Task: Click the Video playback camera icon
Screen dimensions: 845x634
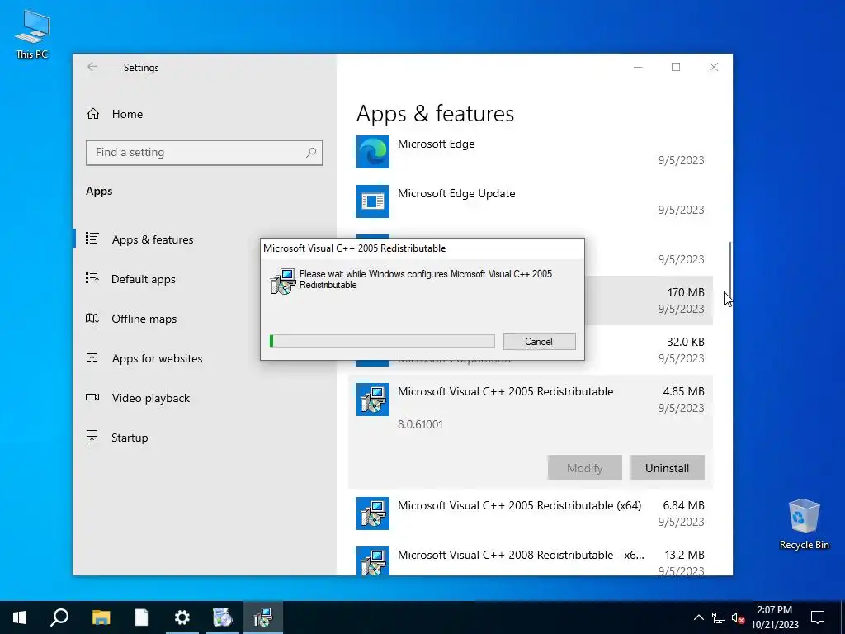Action: [92, 397]
